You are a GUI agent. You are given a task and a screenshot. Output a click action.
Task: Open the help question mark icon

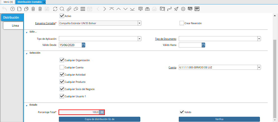[13, 9]
